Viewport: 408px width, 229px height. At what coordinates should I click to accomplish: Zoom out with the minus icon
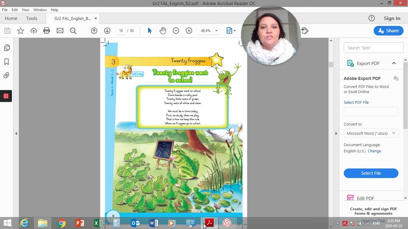tap(176, 31)
